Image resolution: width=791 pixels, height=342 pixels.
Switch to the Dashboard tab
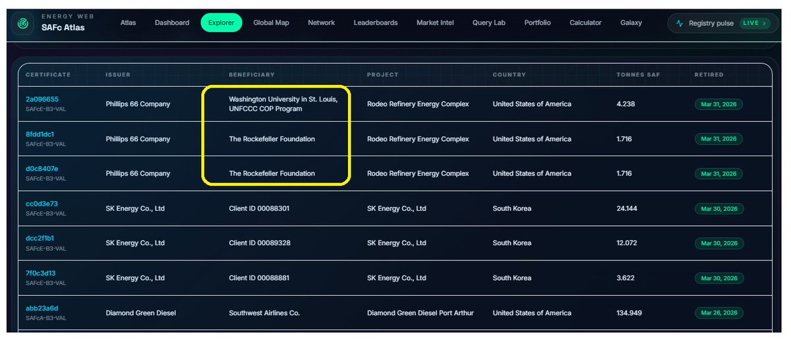pyautogui.click(x=172, y=23)
